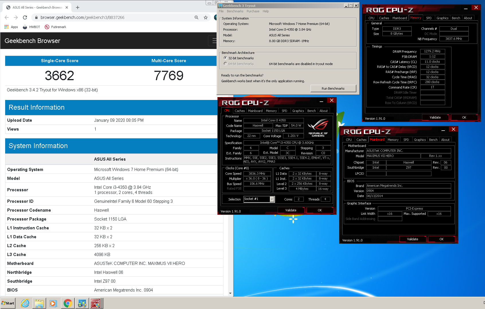Viewport: 485px width, 309px height.
Task: Open Bench tab in CPU-Z Mainboard window
Action: [x=433, y=140]
